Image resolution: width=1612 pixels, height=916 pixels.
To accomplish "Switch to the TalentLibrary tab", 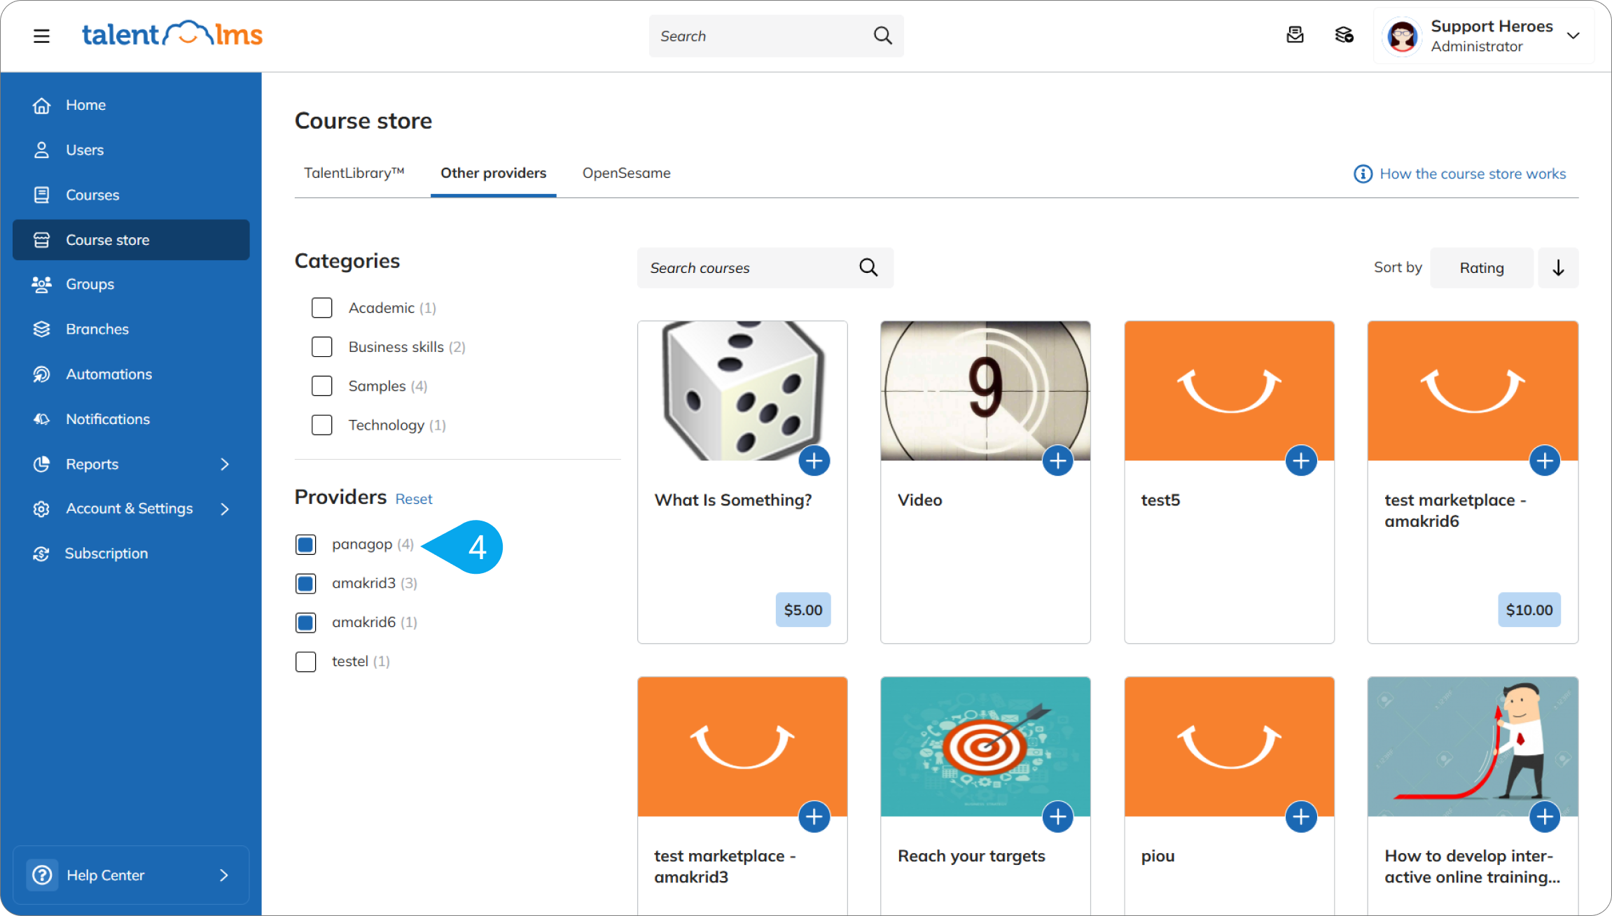I will coord(354,173).
